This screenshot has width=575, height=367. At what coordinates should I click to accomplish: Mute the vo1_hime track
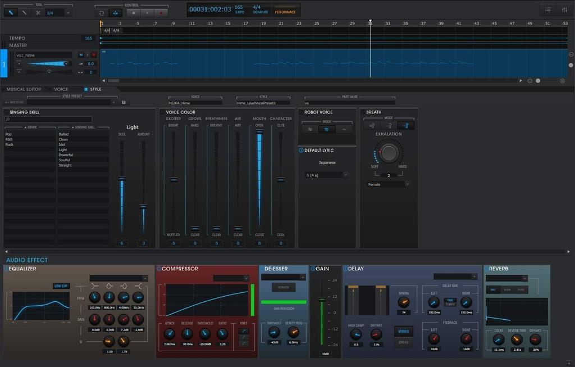(x=81, y=55)
